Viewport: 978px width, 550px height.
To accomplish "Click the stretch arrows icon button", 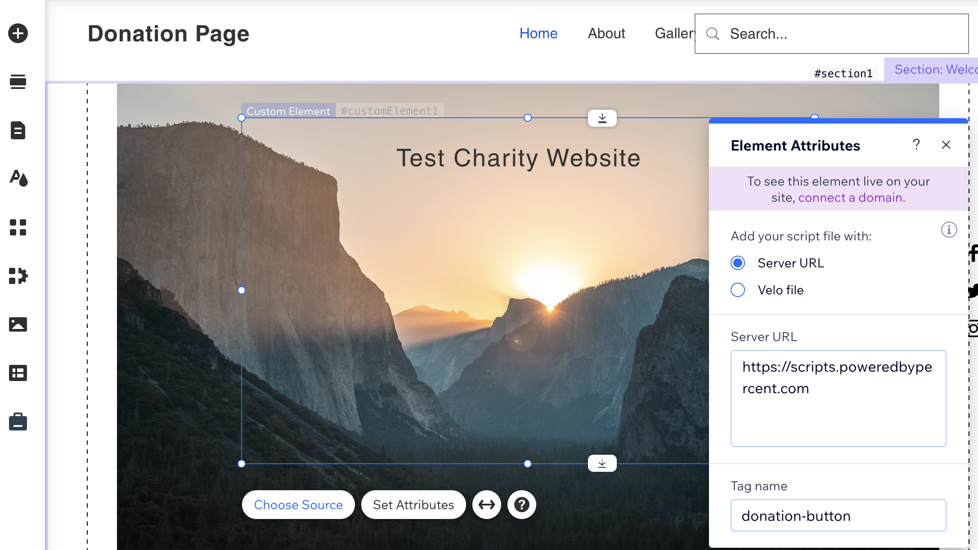I will [486, 505].
